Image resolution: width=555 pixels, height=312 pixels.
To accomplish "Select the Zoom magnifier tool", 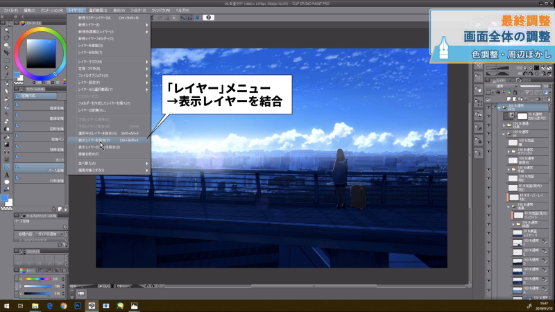I will pos(6,31).
